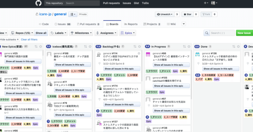Show all issues in epic #114

(122, 69)
